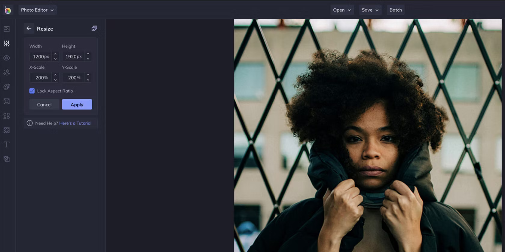This screenshot has width=505, height=252.
Task: Open the Here's a Tutorial link
Action: [x=75, y=123]
